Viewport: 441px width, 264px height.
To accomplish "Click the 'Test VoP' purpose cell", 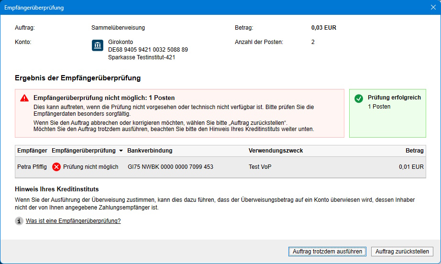I will 261,167.
